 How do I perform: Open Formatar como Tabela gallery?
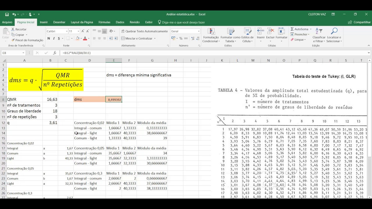pyautogui.click(x=230, y=35)
